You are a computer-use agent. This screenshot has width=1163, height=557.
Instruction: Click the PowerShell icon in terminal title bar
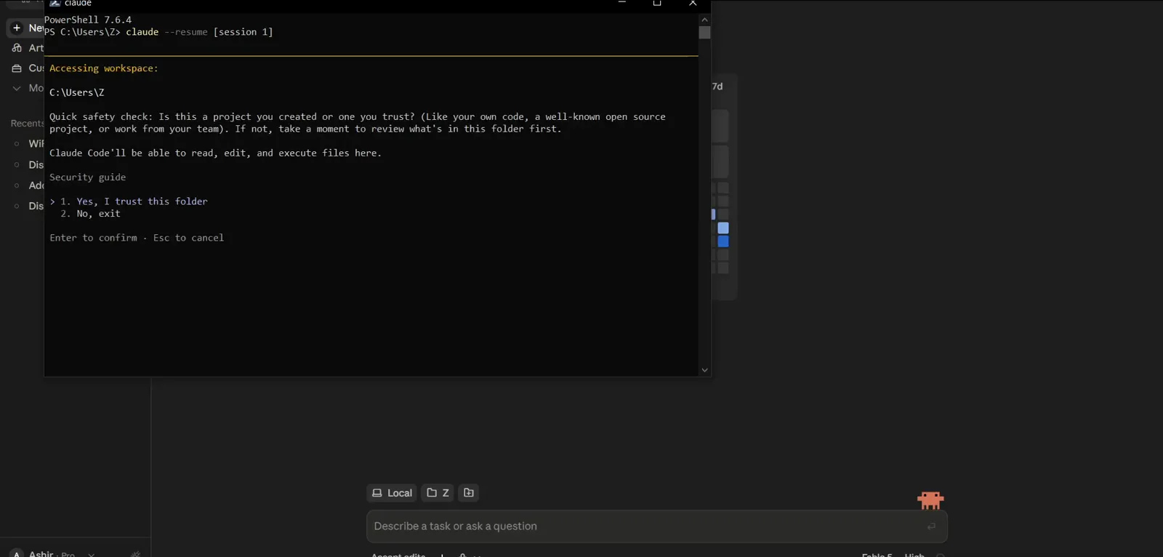(x=55, y=4)
